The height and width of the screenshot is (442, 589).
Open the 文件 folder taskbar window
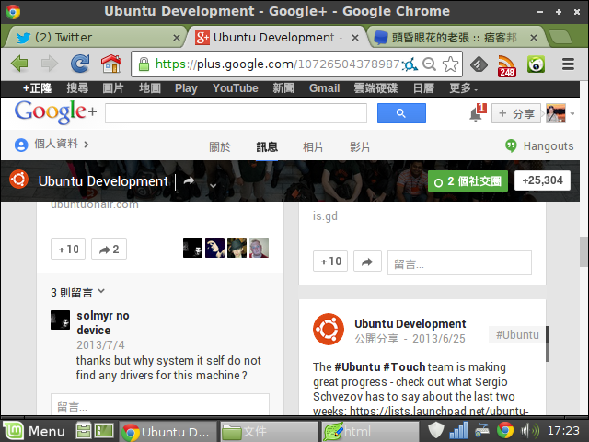tap(269, 431)
